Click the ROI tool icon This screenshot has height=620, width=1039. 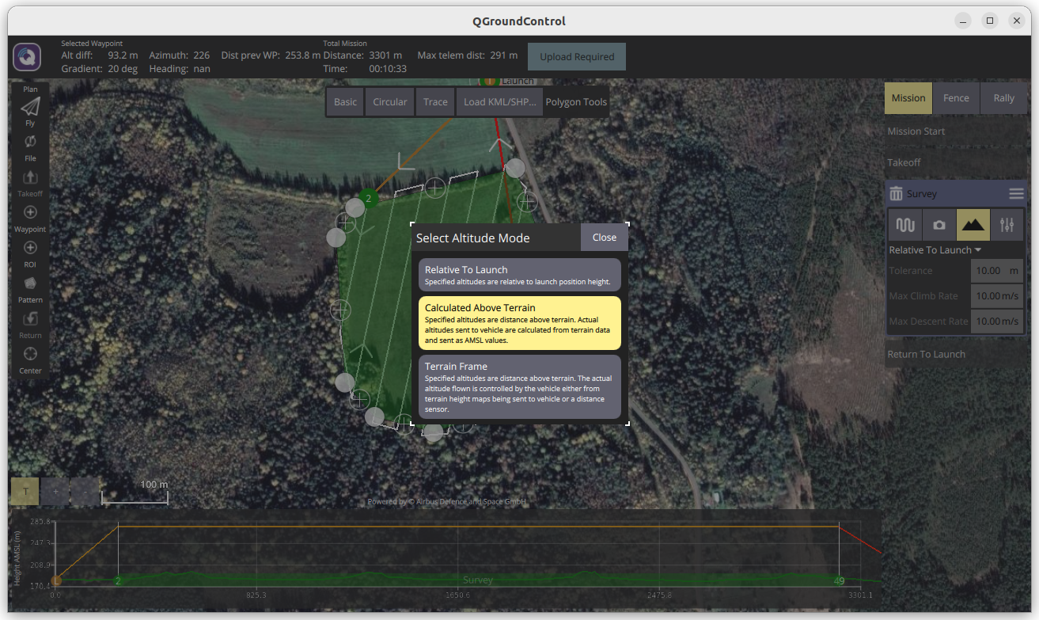30,248
